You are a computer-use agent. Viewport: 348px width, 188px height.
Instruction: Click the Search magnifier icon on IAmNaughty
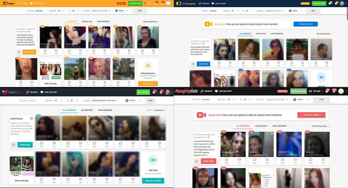point(200,3)
